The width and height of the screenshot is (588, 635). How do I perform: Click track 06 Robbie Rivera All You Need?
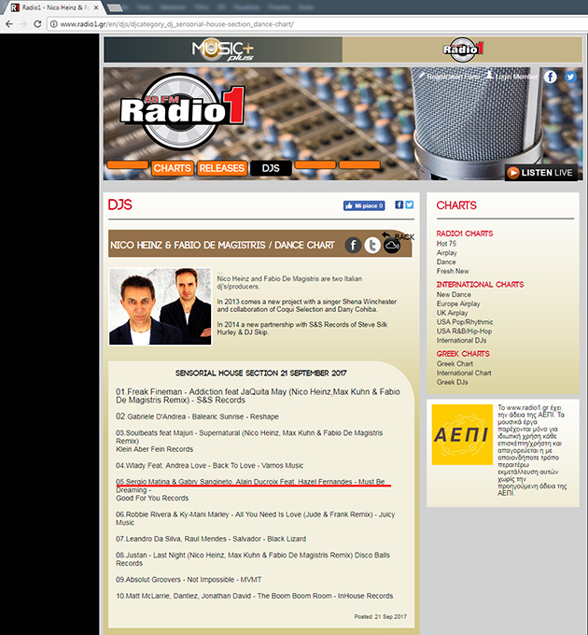tap(256, 518)
